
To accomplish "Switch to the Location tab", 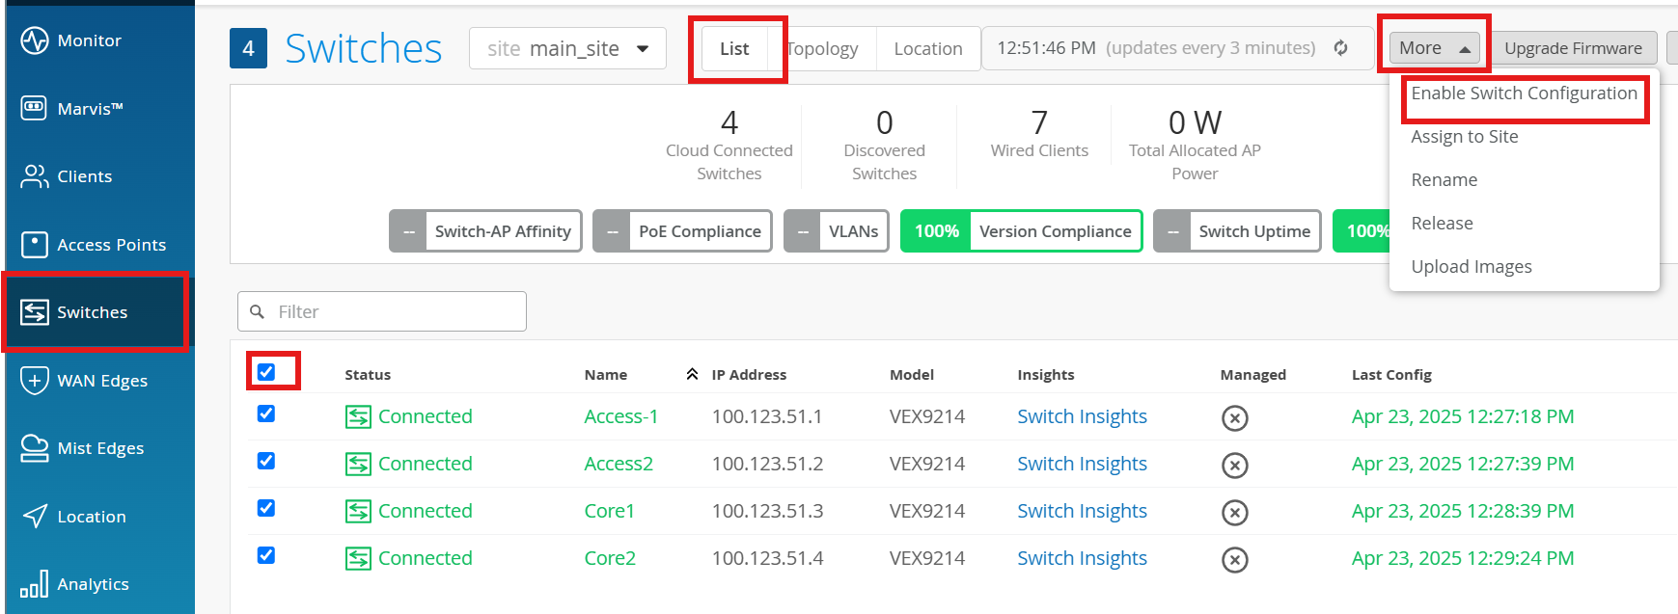I will 927,49.
